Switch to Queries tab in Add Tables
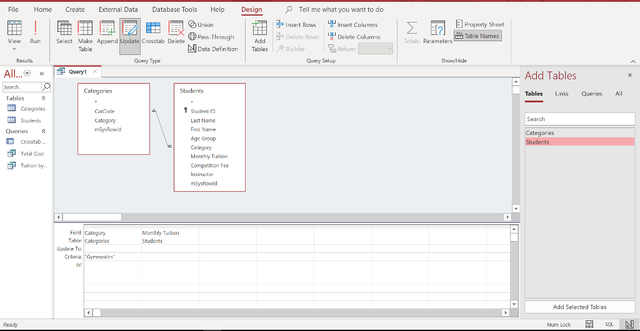 point(592,94)
